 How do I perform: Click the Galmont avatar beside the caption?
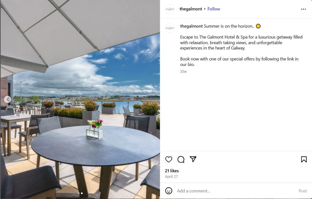pyautogui.click(x=170, y=28)
